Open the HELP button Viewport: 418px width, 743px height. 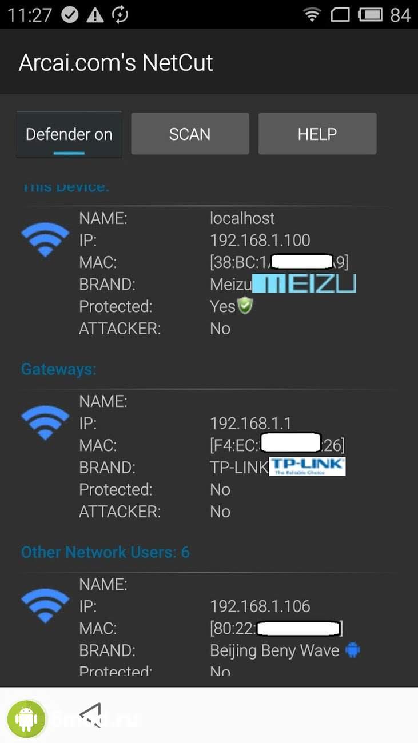pyautogui.click(x=317, y=134)
